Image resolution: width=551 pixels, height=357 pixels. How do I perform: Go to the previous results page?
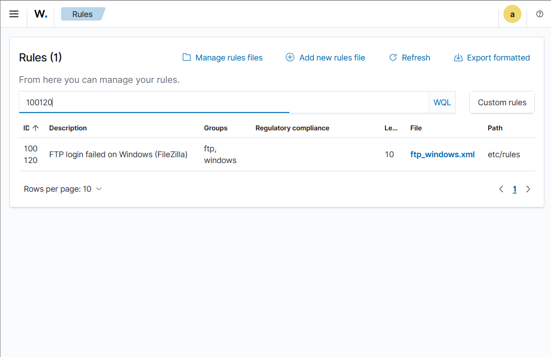501,189
